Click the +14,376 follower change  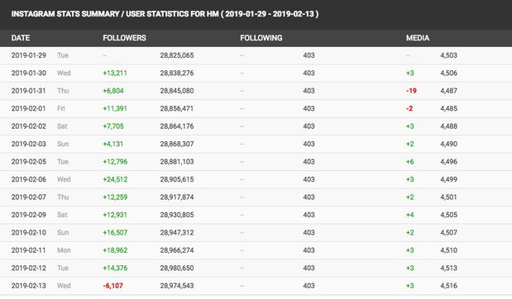(115, 268)
